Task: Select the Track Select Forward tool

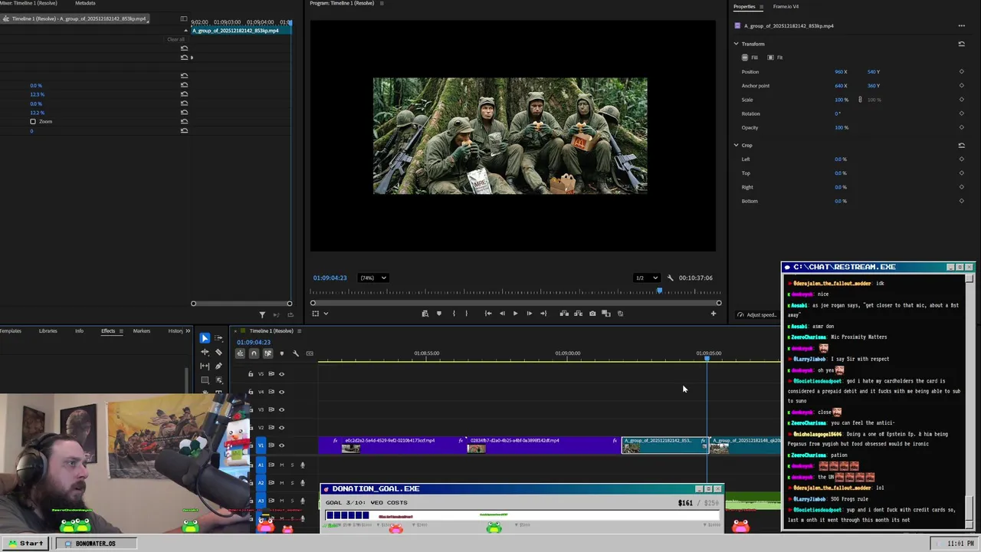Action: point(218,338)
